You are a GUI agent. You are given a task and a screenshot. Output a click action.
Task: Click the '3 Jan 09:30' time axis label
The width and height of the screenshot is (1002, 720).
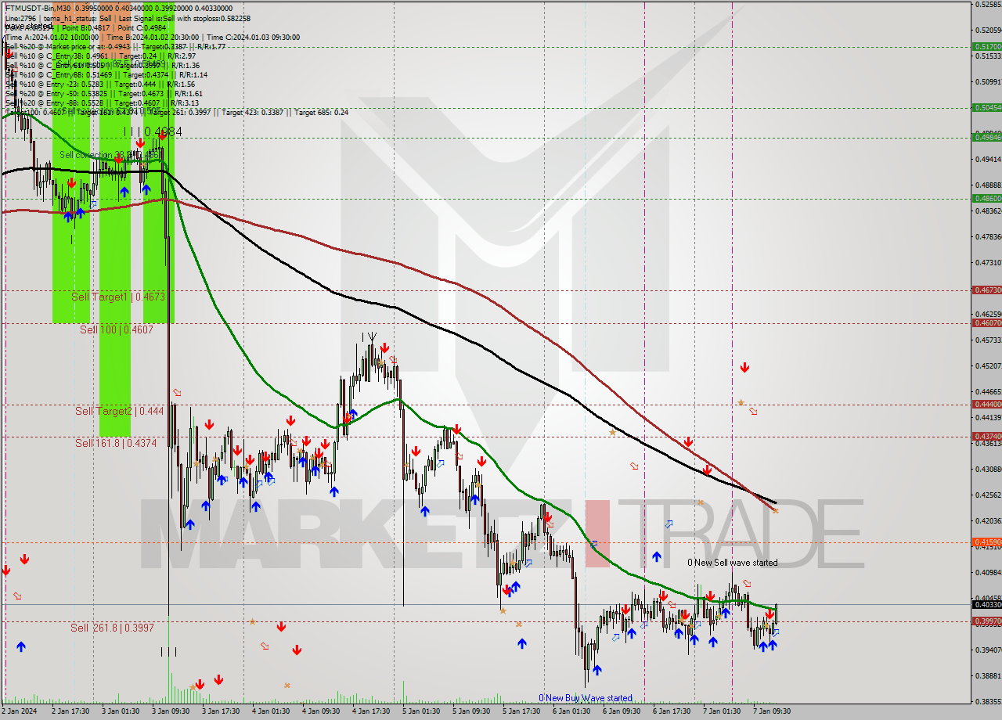coord(170,711)
